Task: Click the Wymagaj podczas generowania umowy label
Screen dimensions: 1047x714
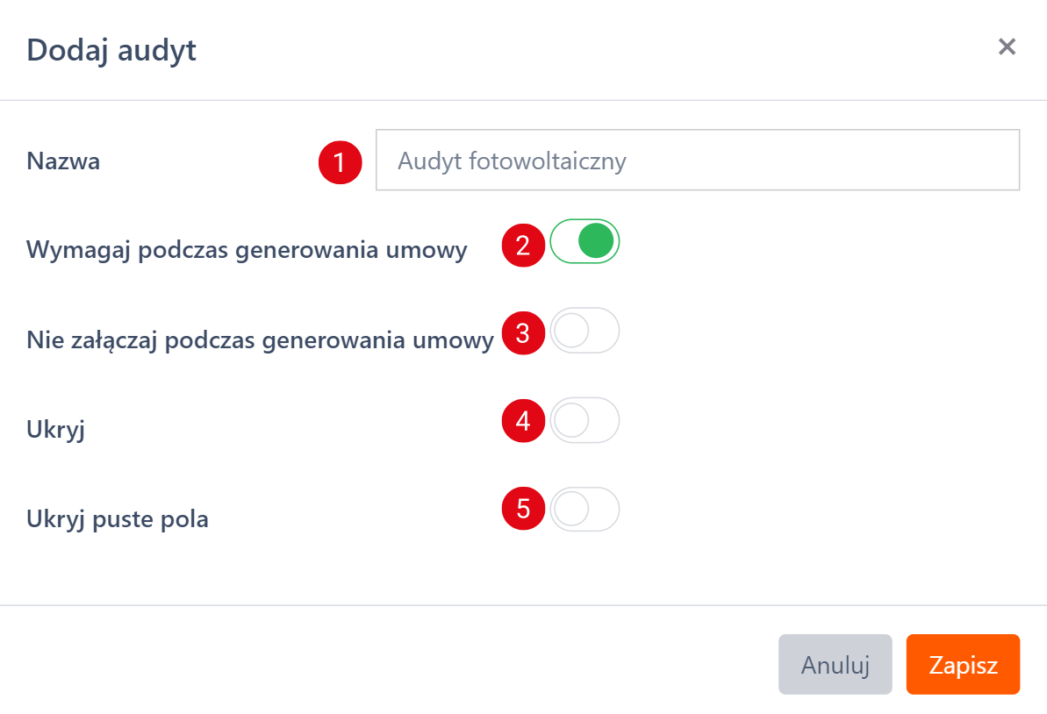Action: (x=247, y=251)
